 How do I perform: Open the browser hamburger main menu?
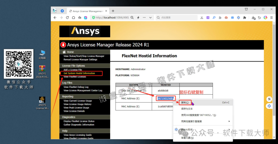click(x=271, y=18)
